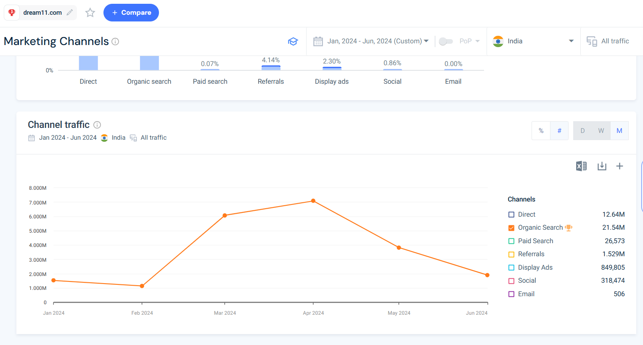The image size is (643, 345).
Task: Select monthly granularity M
Action: point(619,131)
